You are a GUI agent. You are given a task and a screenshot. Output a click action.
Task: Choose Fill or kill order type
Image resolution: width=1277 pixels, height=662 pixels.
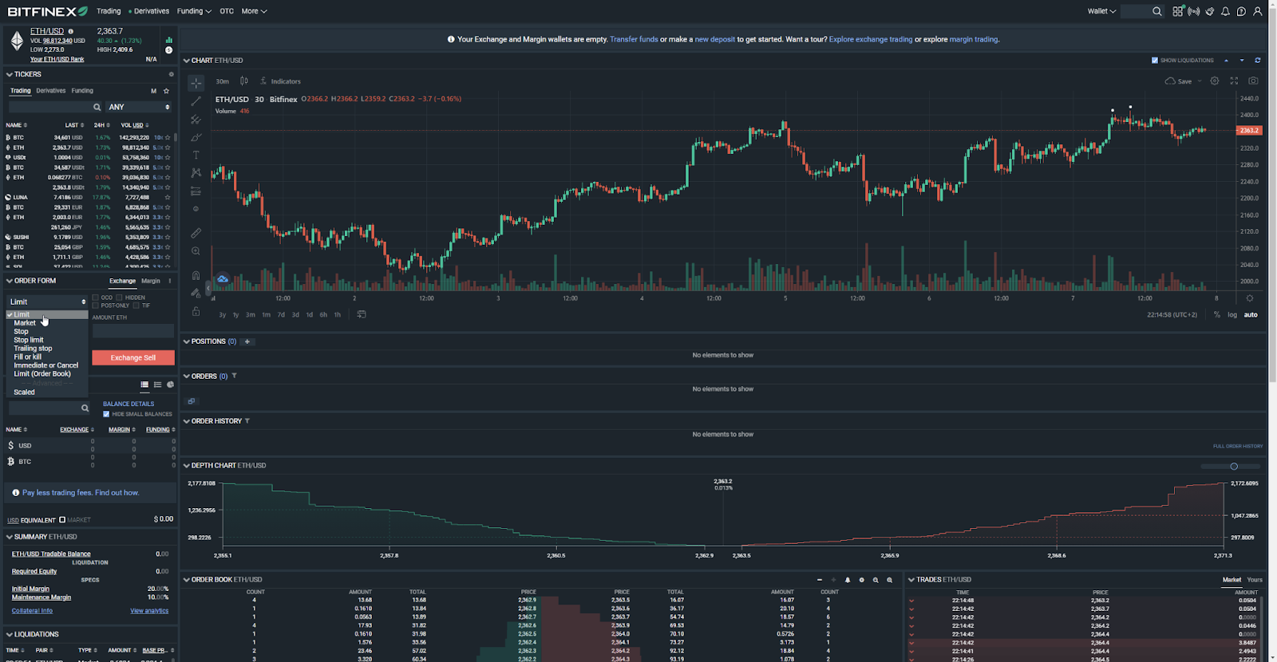coord(27,357)
